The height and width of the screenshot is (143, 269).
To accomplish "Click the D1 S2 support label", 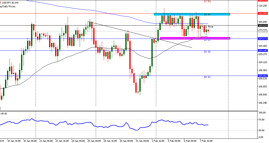I will point(207,52).
